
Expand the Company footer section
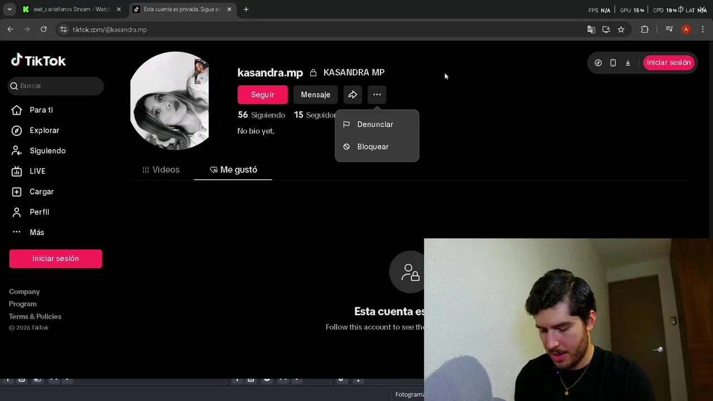point(25,292)
